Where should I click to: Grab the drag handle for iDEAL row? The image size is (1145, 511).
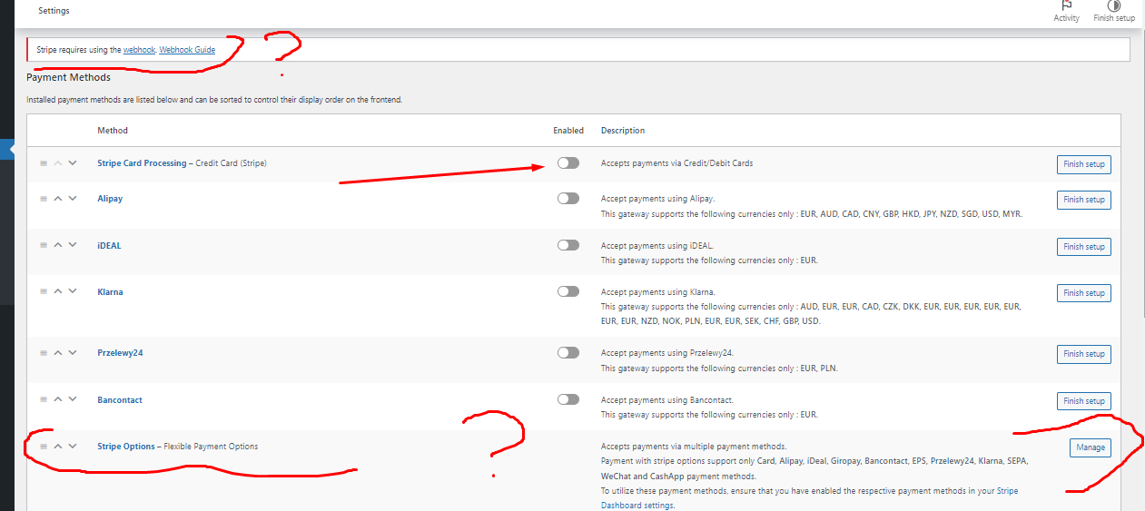(x=43, y=246)
